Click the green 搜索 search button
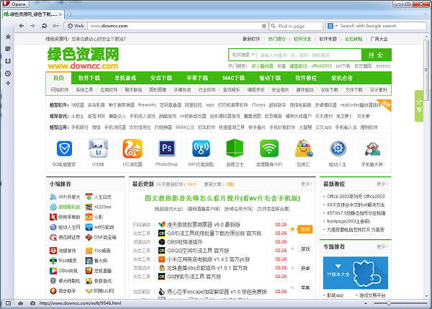Image resolution: width=432 pixels, height=309 pixels. coord(376,55)
